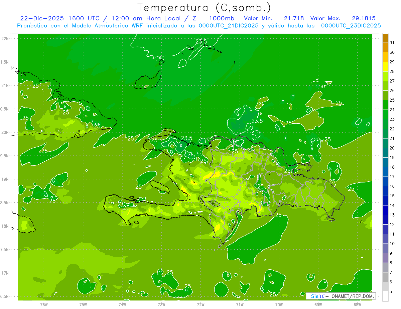Click the legend value '30'
This screenshot has width=401, height=309.
pyautogui.click(x=392, y=52)
